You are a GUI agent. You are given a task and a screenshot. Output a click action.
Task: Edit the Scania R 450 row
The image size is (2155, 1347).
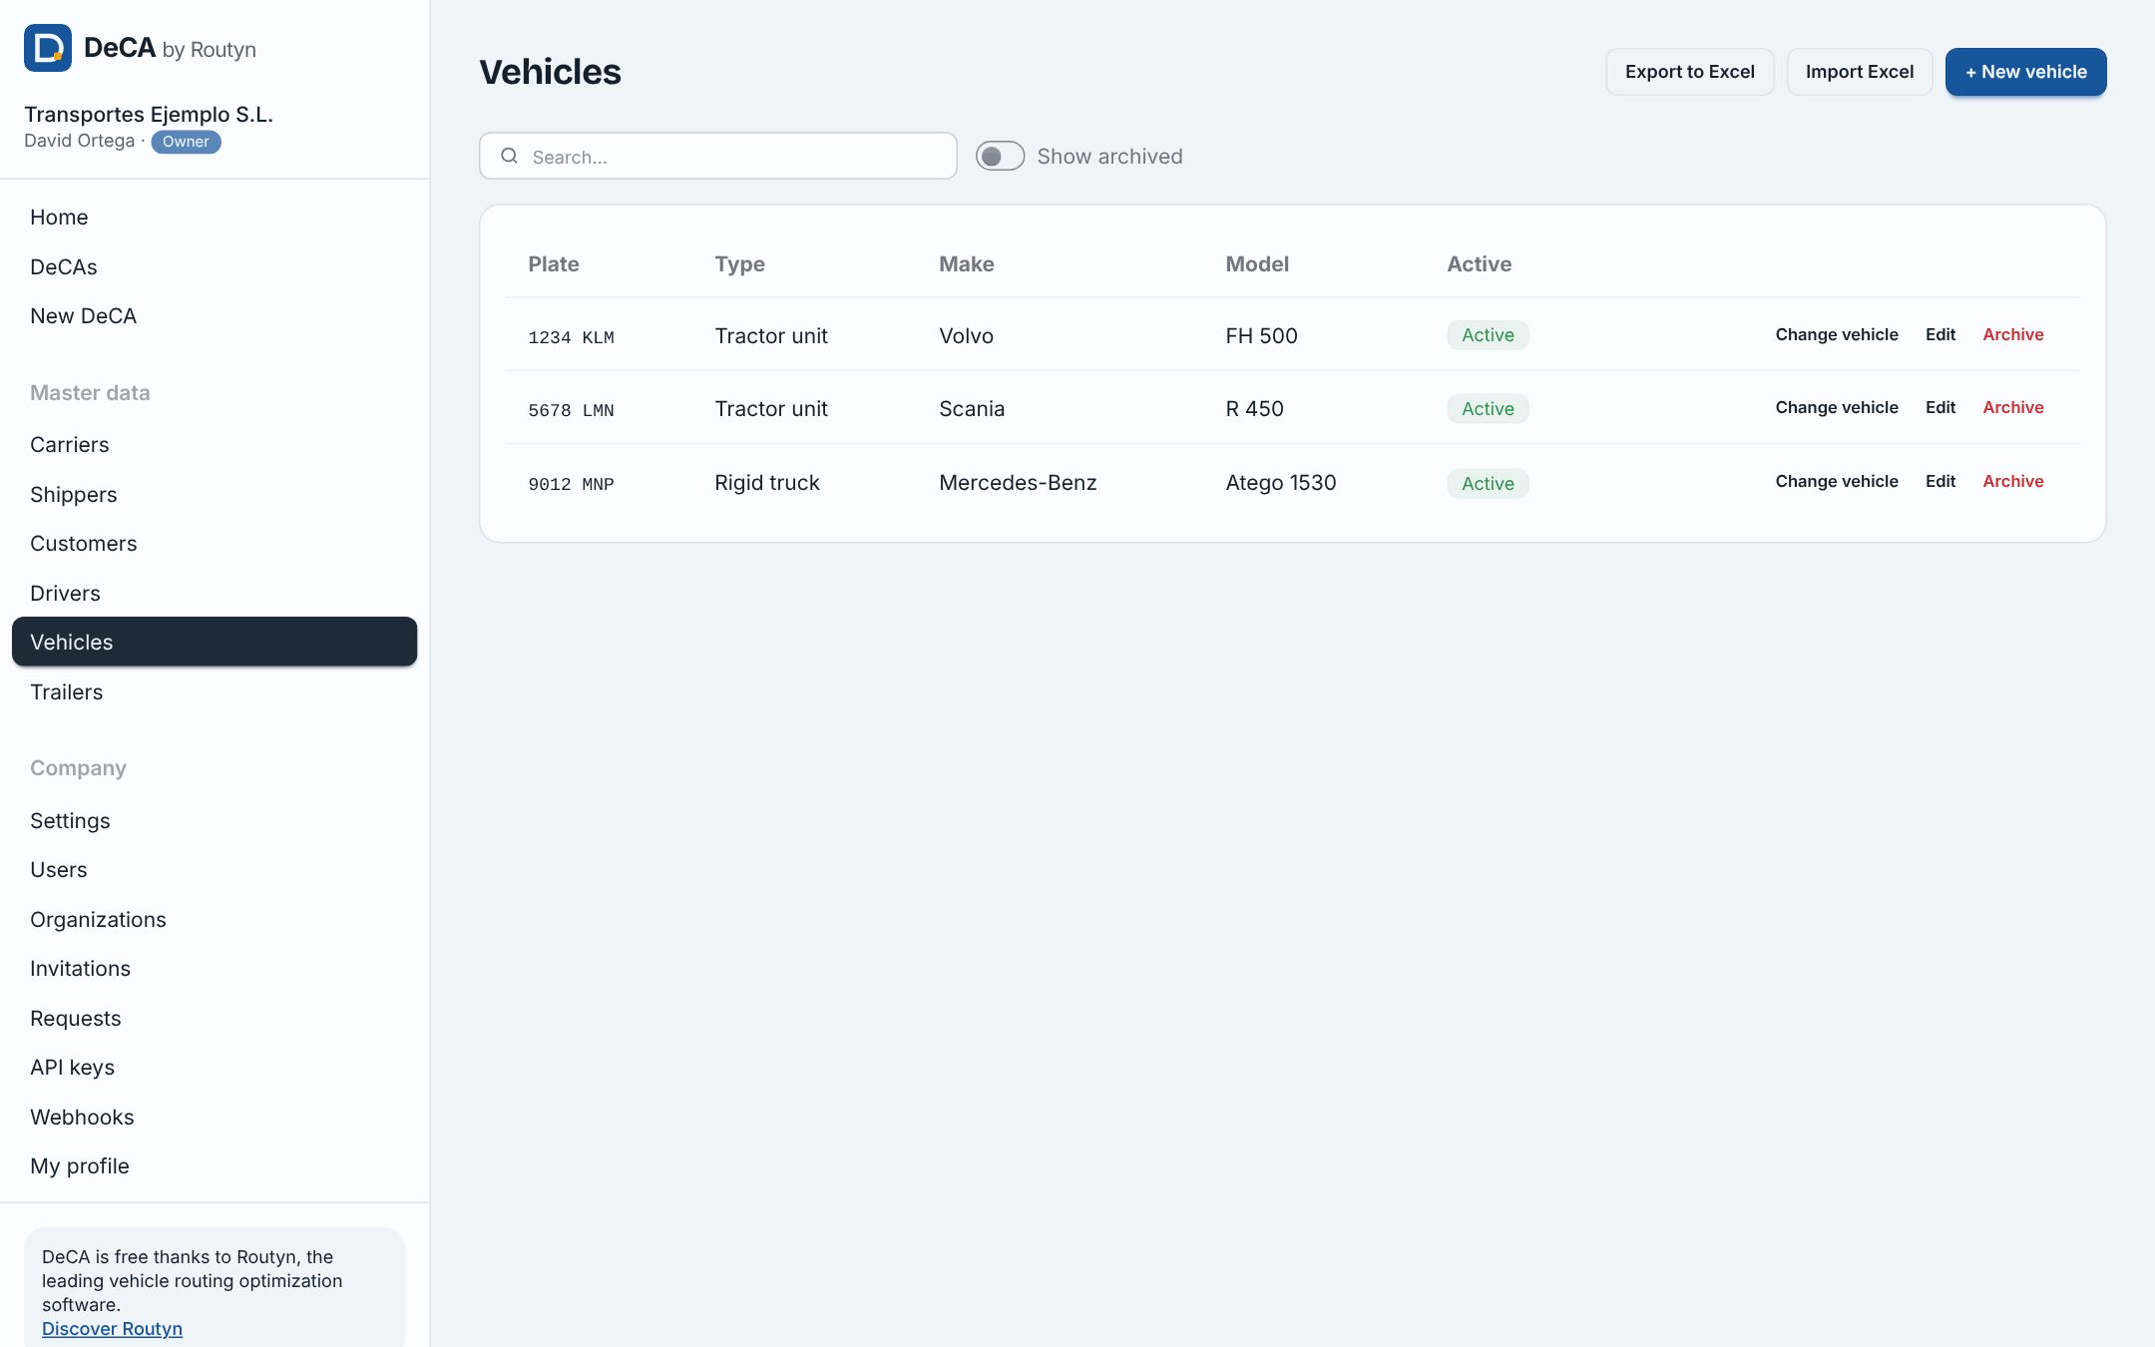click(x=1940, y=407)
